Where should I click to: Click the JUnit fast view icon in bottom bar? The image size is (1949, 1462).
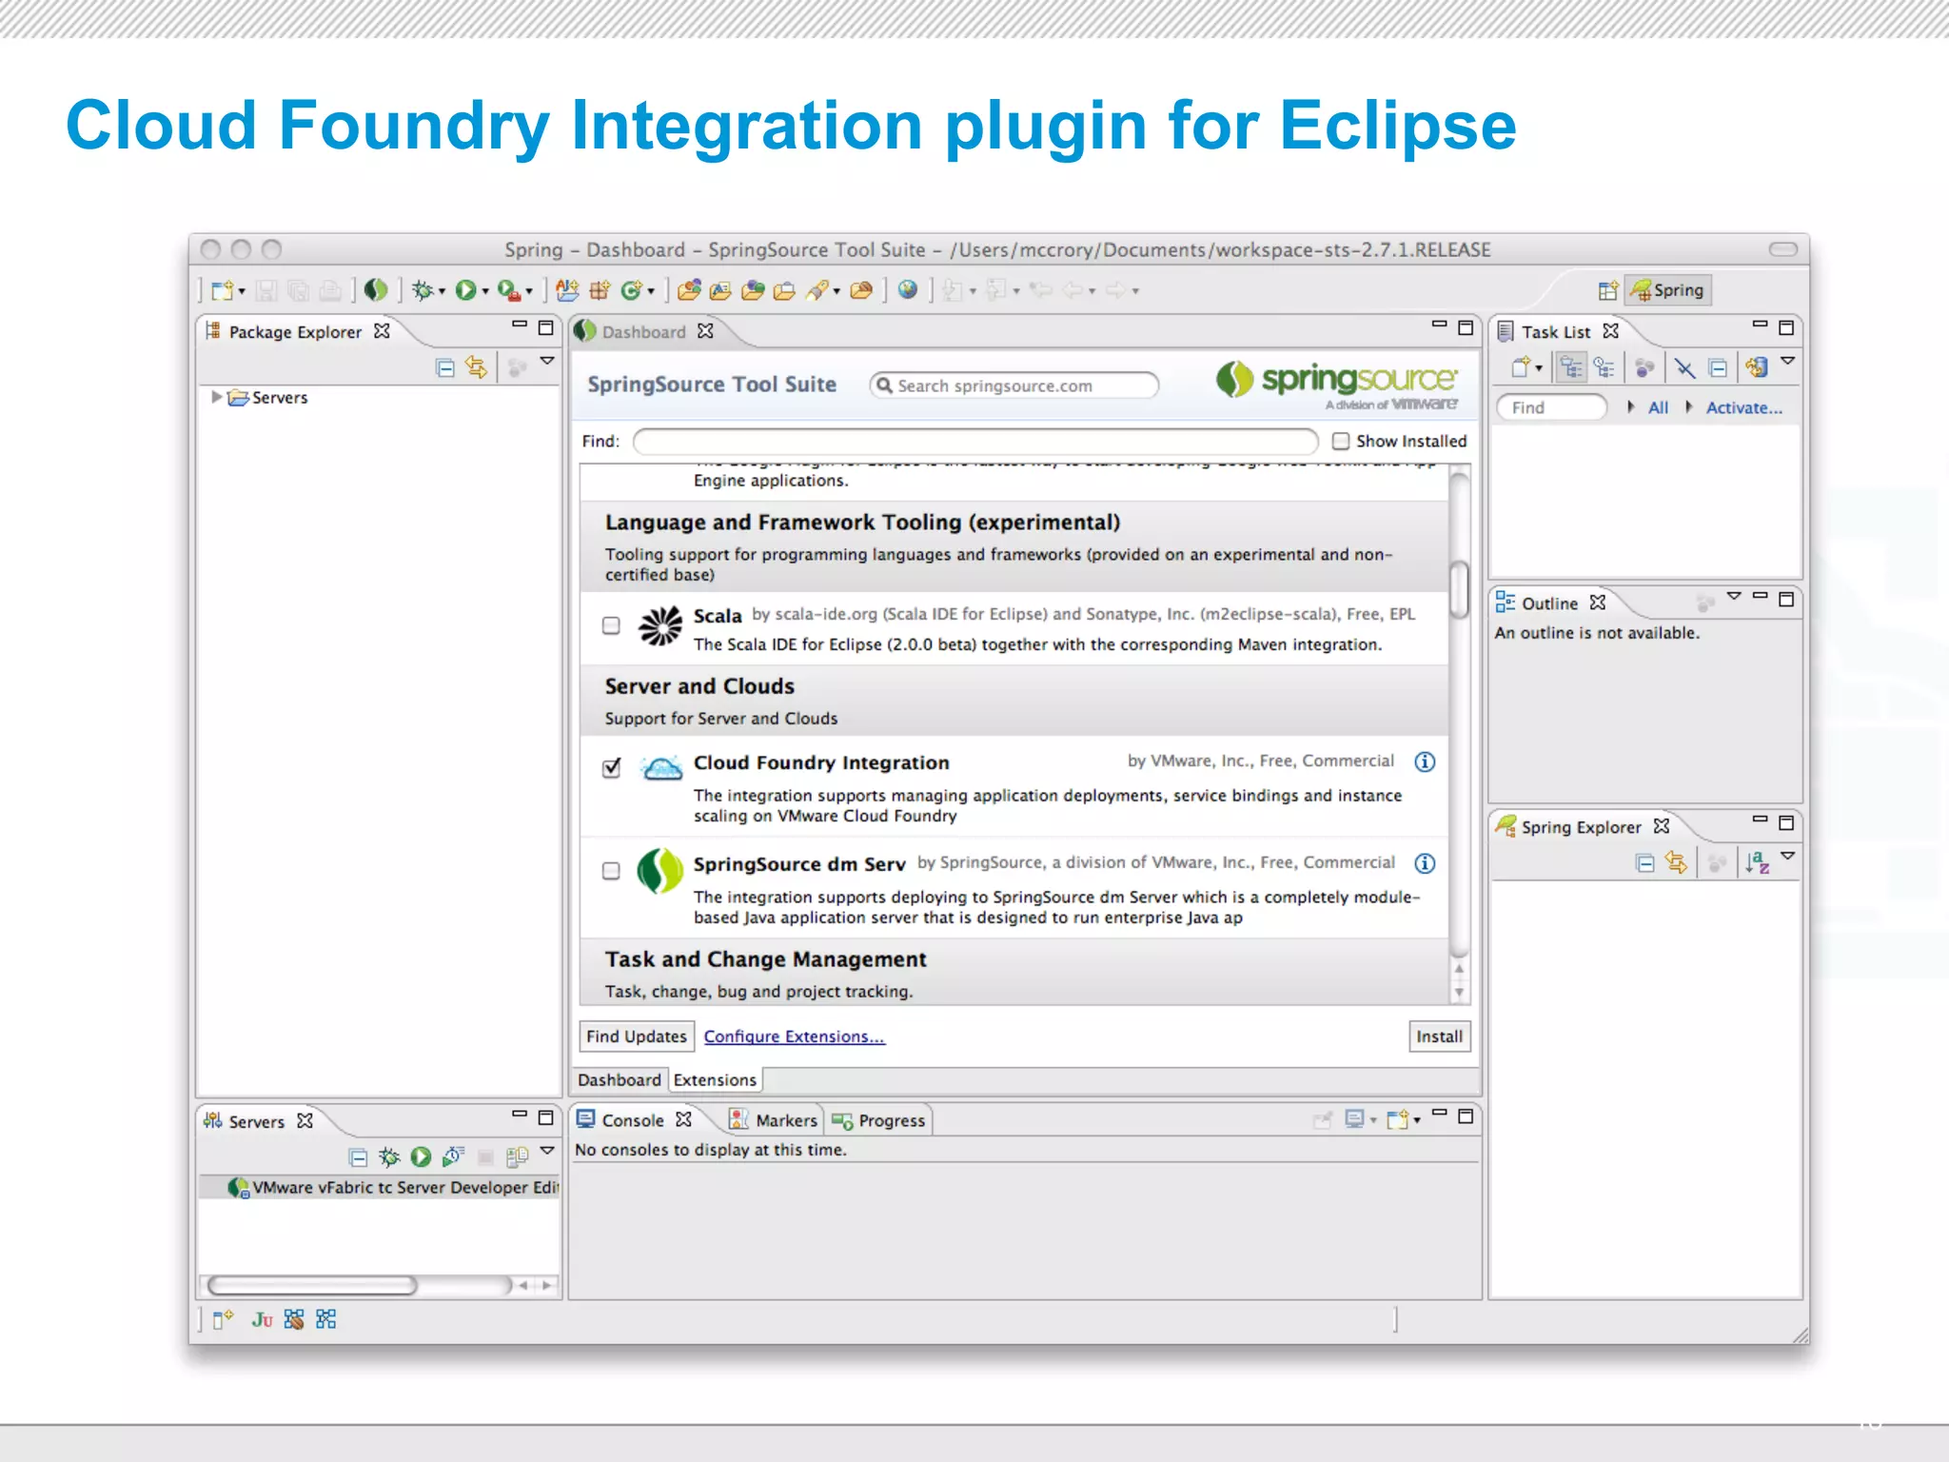pos(262,1319)
